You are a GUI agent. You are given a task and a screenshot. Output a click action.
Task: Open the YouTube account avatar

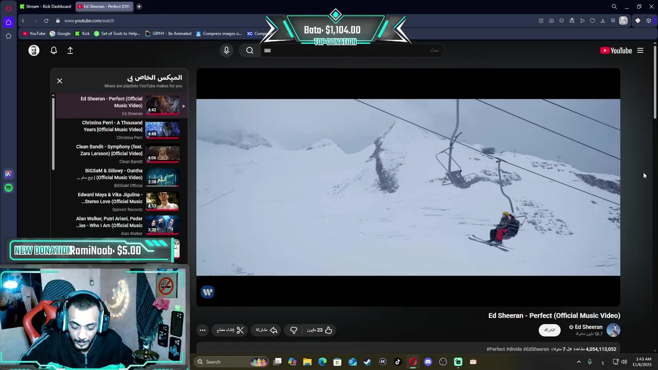pyautogui.click(x=34, y=50)
